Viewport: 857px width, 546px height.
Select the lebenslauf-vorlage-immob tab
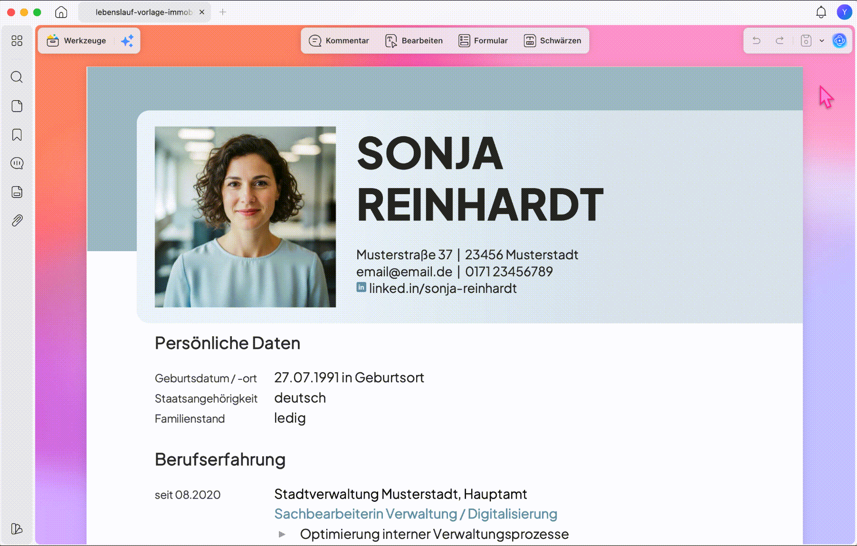point(143,12)
